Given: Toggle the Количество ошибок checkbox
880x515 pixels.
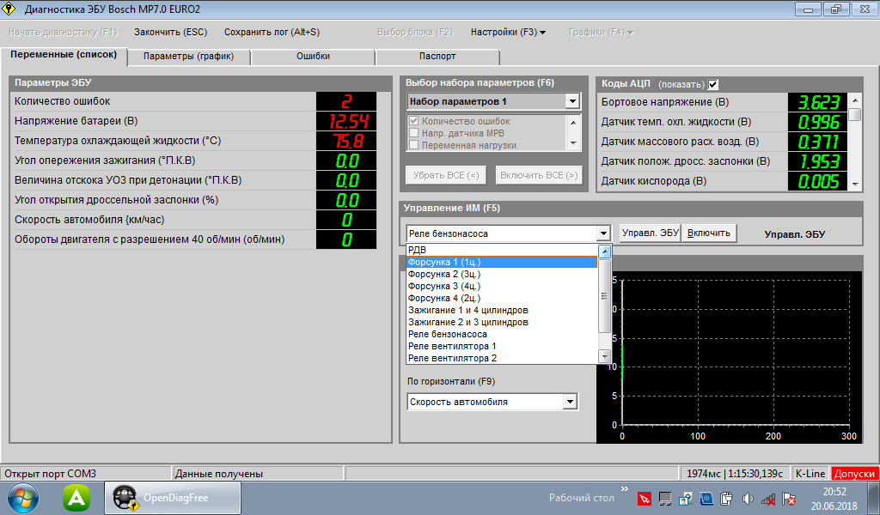Looking at the screenshot, I should pyautogui.click(x=413, y=121).
